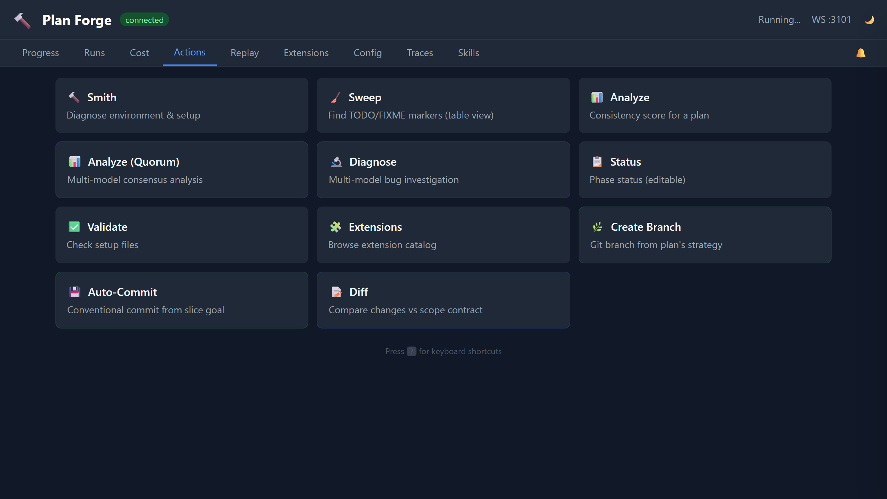This screenshot has width=887, height=499.
Task: Open the Replay tab
Action: point(245,53)
